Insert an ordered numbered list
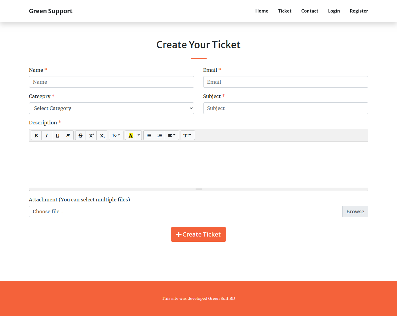This screenshot has height=316, width=397. (x=160, y=135)
